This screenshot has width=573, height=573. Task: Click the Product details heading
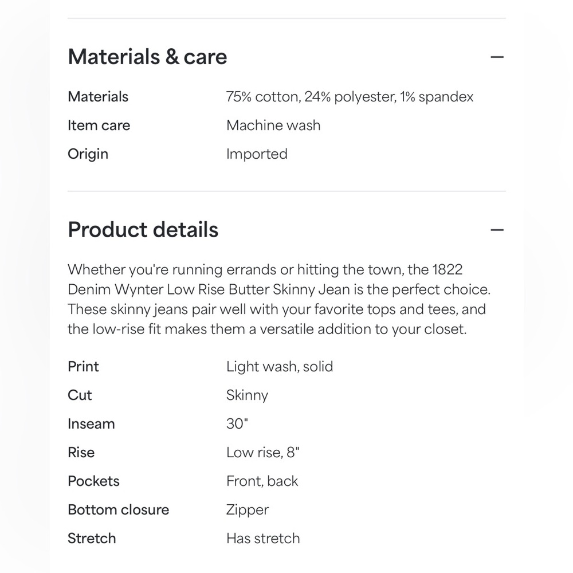click(x=143, y=230)
